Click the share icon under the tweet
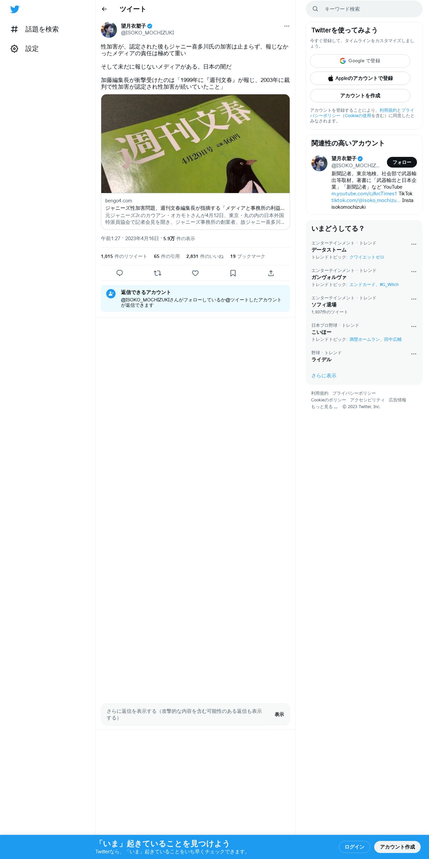 [x=271, y=273]
